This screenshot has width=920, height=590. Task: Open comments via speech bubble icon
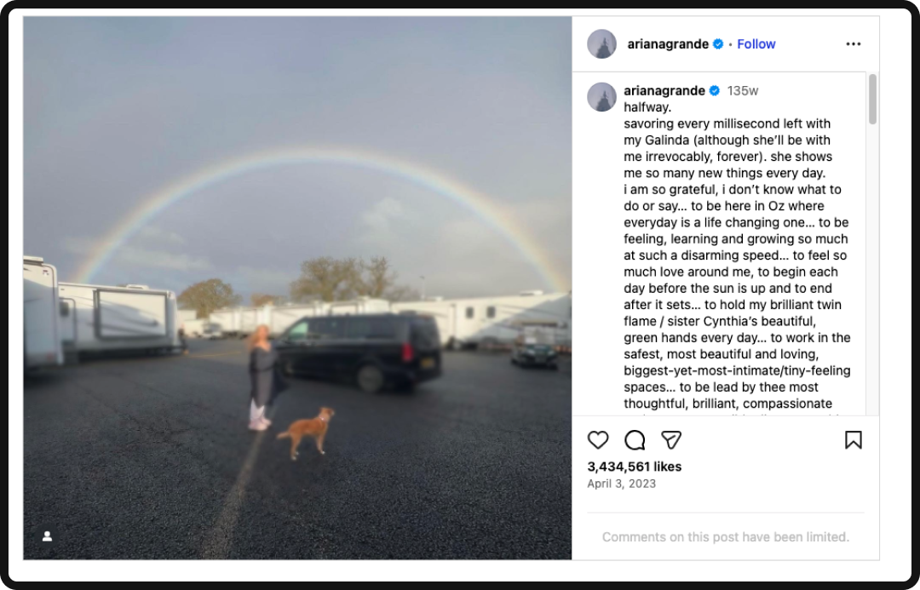(635, 440)
